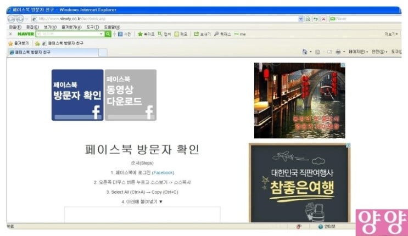Click the compatibility view page icon
The image size is (408, 236).
click(x=308, y=19)
